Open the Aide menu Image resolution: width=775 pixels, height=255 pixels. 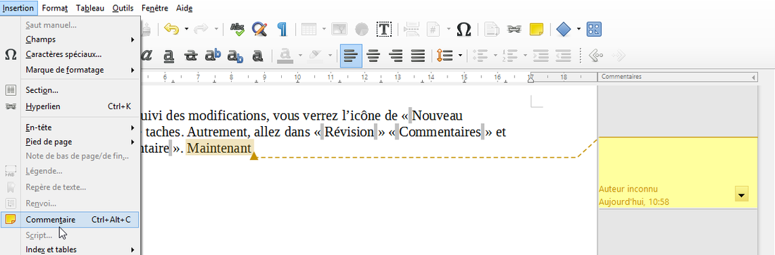tap(185, 8)
